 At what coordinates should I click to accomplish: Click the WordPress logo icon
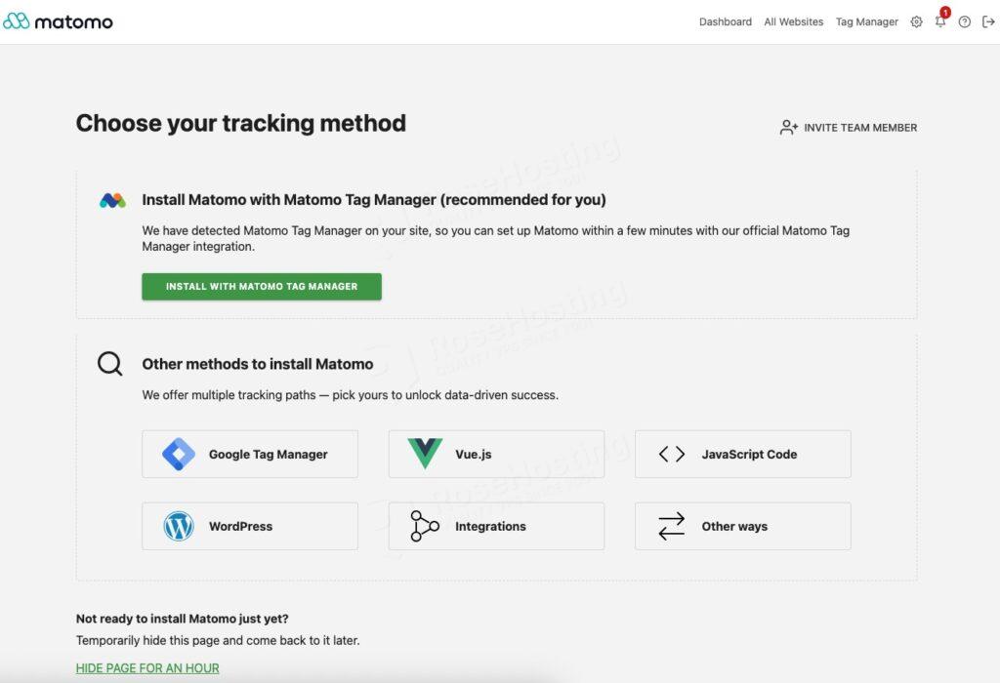click(x=179, y=526)
